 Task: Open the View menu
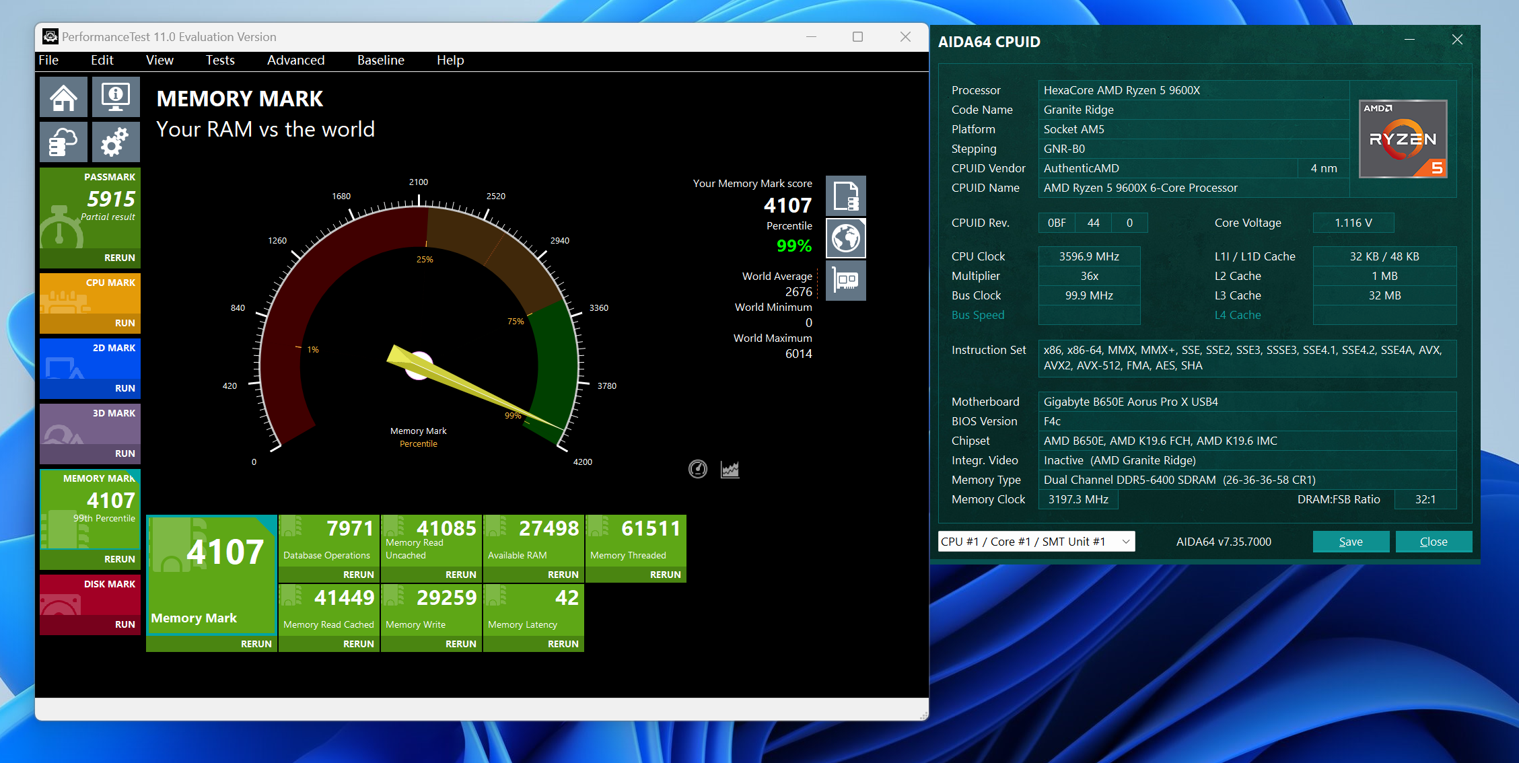point(160,60)
